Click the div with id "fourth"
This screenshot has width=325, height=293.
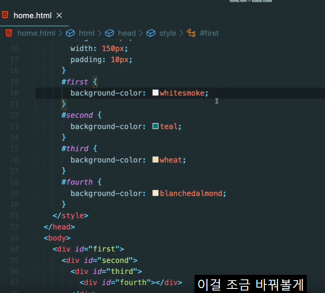click(x=131, y=282)
